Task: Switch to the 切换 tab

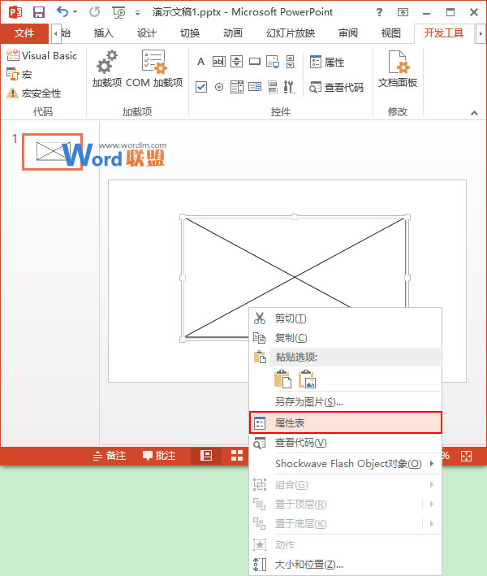Action: coord(190,33)
